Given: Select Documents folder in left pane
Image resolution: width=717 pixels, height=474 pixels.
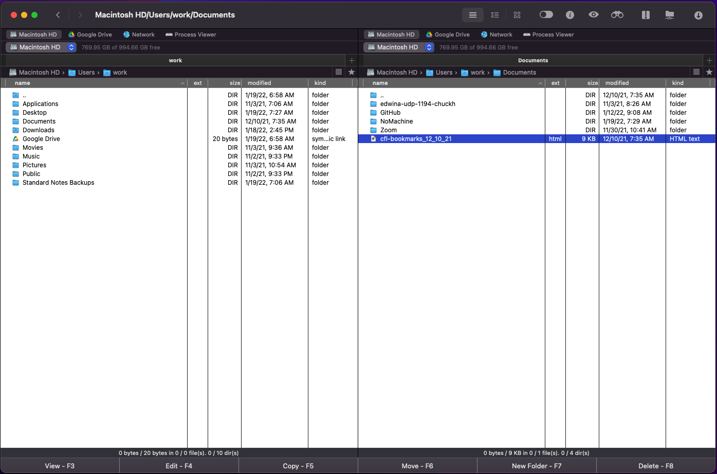Looking at the screenshot, I should [x=179, y=121].
